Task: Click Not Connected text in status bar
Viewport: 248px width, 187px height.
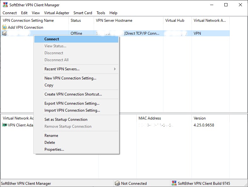Action: coord(134,183)
